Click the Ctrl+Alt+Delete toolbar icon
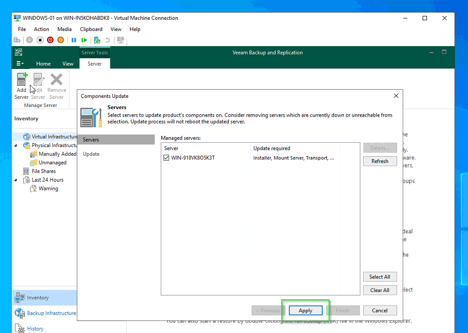Image resolution: width=468 pixels, height=333 pixels. tap(17, 40)
